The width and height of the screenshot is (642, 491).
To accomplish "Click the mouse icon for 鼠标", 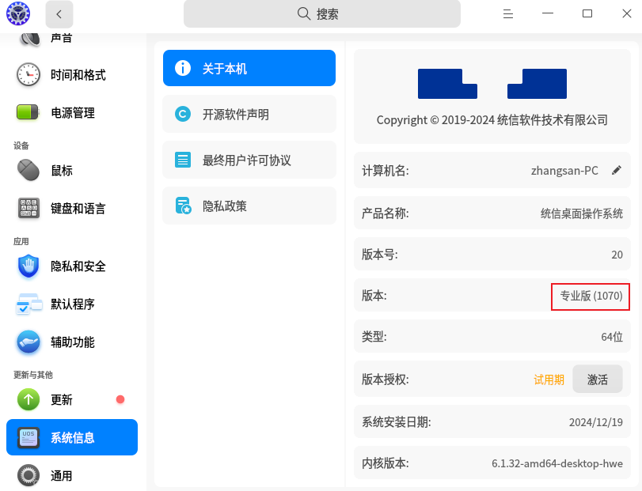I will click(x=28, y=170).
